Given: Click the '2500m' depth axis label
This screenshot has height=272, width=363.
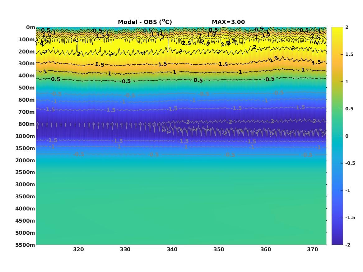Looking at the screenshot, I should click(x=25, y=172).
